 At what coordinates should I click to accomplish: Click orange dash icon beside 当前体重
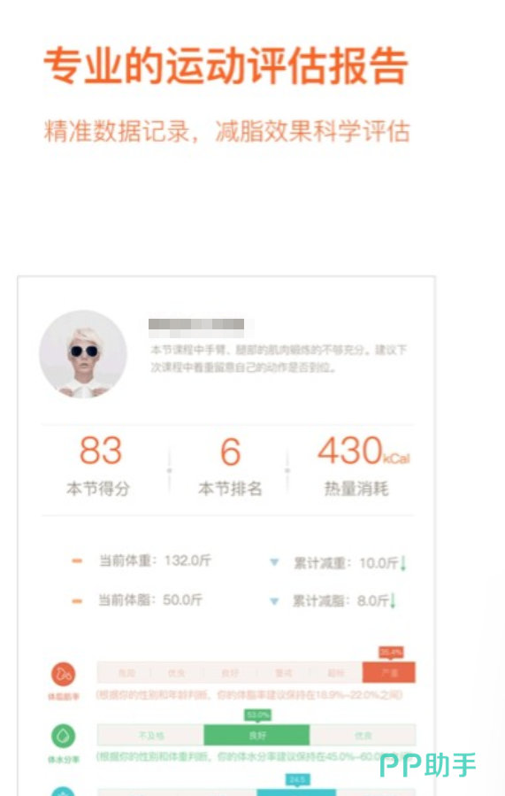[77, 561]
